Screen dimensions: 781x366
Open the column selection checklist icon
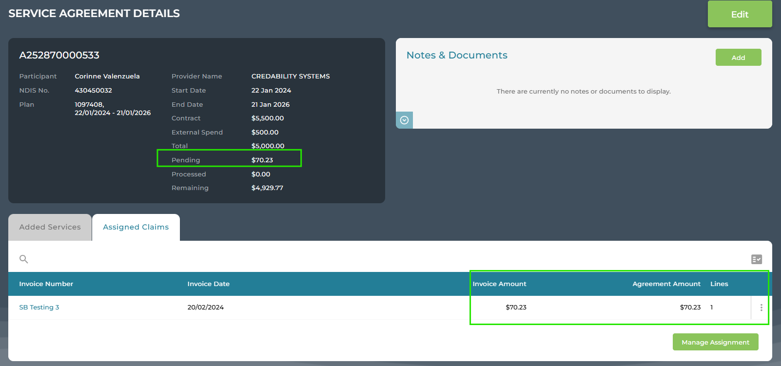756,259
